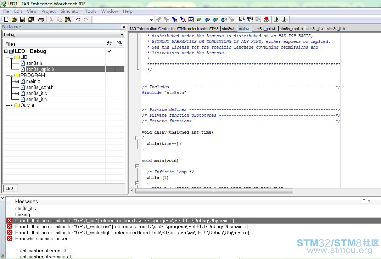Open the Find dialog from toolbar
381x259 pixels.
[x=174, y=19]
